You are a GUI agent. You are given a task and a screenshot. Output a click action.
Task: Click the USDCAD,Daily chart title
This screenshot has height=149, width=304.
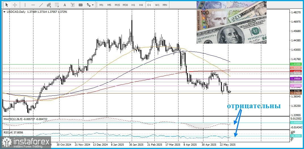tap(16, 12)
